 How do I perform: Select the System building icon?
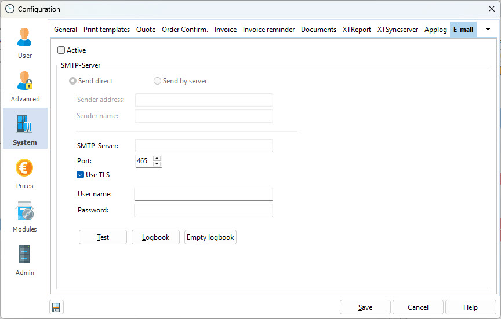[x=25, y=124]
